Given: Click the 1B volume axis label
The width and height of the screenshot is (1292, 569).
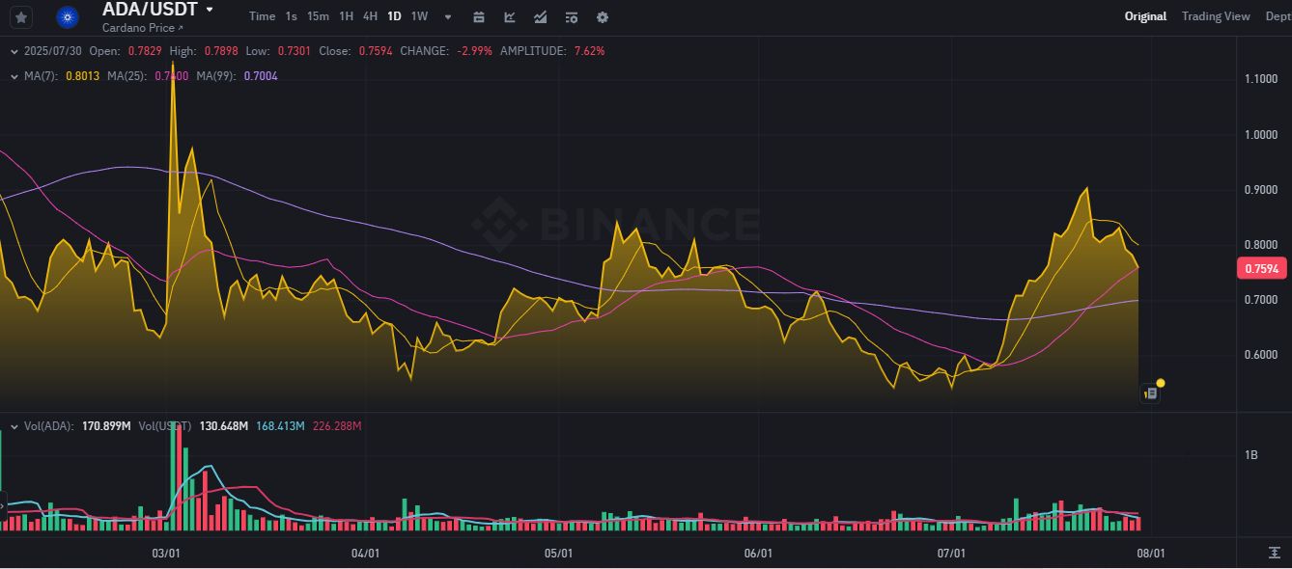Looking at the screenshot, I should pos(1251,454).
